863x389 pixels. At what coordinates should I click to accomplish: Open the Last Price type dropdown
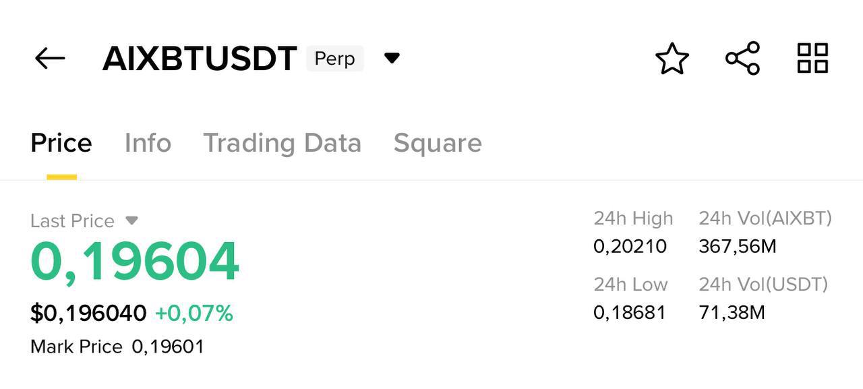pos(132,220)
